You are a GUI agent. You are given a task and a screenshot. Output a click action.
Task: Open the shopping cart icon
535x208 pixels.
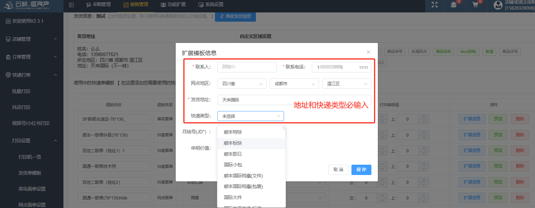[x=475, y=5]
